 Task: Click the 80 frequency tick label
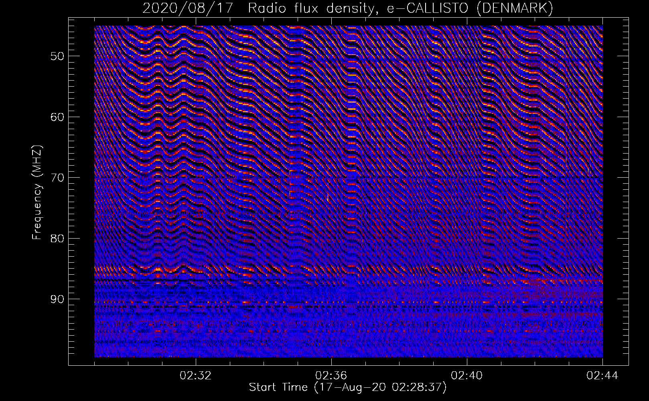[x=57, y=238]
